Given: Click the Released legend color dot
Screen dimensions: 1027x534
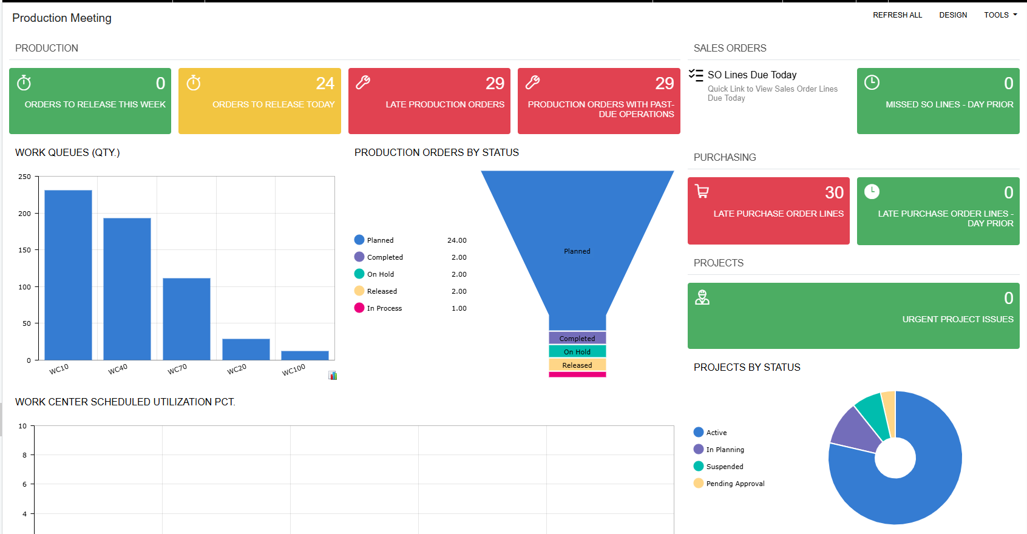Looking at the screenshot, I should point(359,291).
